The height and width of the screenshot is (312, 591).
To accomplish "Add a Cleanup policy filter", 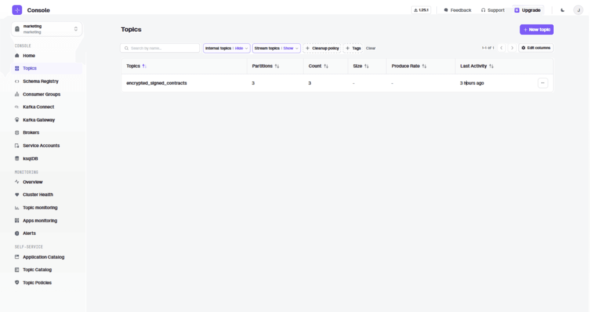I will click(x=322, y=48).
